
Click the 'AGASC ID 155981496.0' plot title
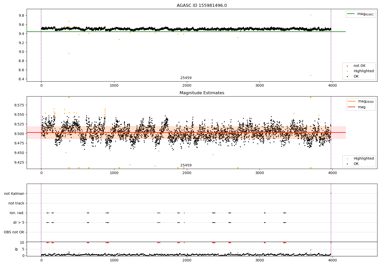(x=202, y=6)
